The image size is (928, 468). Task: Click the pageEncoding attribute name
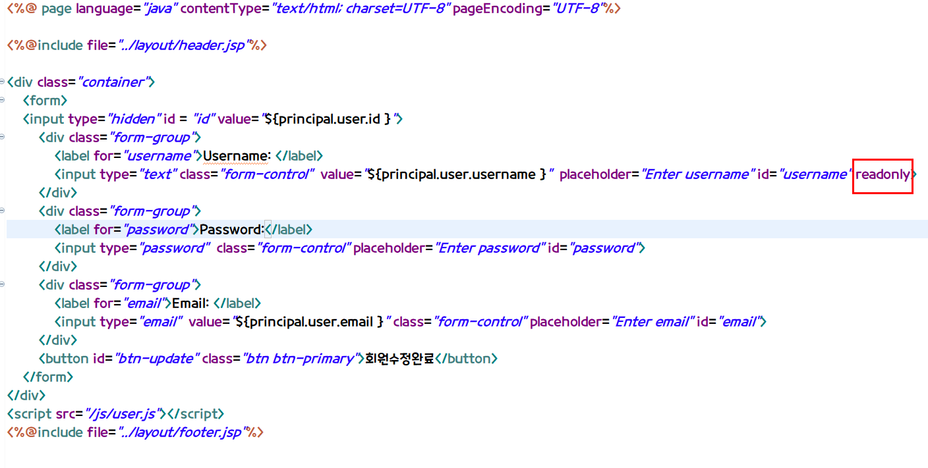pyautogui.click(x=497, y=9)
